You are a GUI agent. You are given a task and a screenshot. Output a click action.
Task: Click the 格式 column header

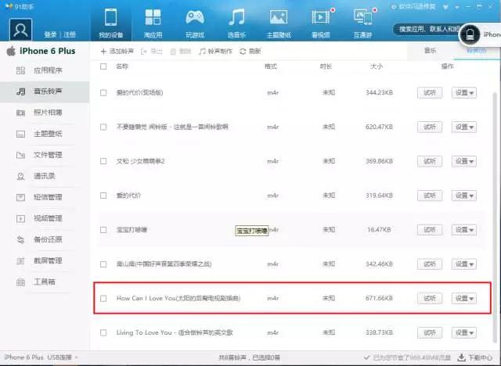[271, 66]
